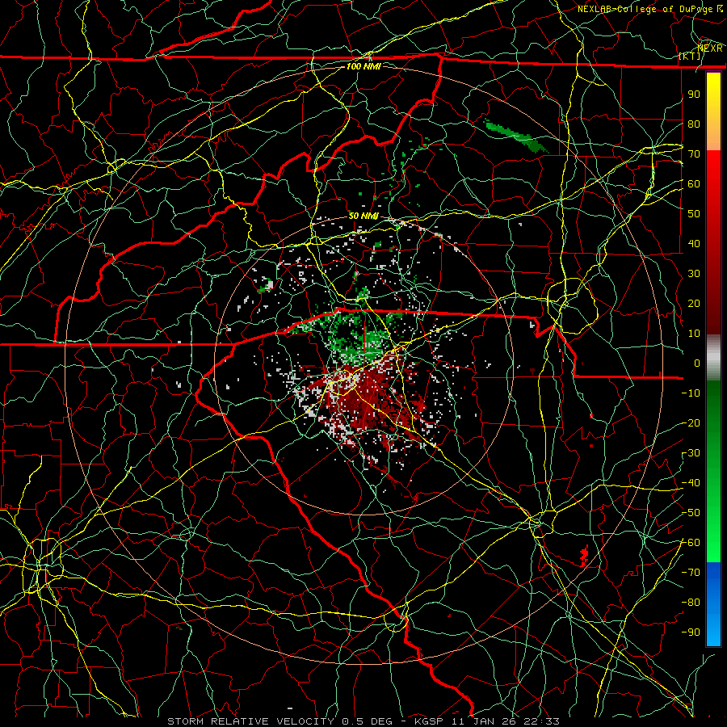Select the positive 50 colorbar tick label

point(694,214)
